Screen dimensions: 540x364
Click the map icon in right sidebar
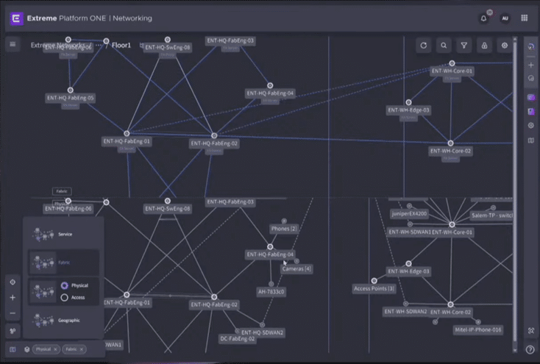(531, 140)
